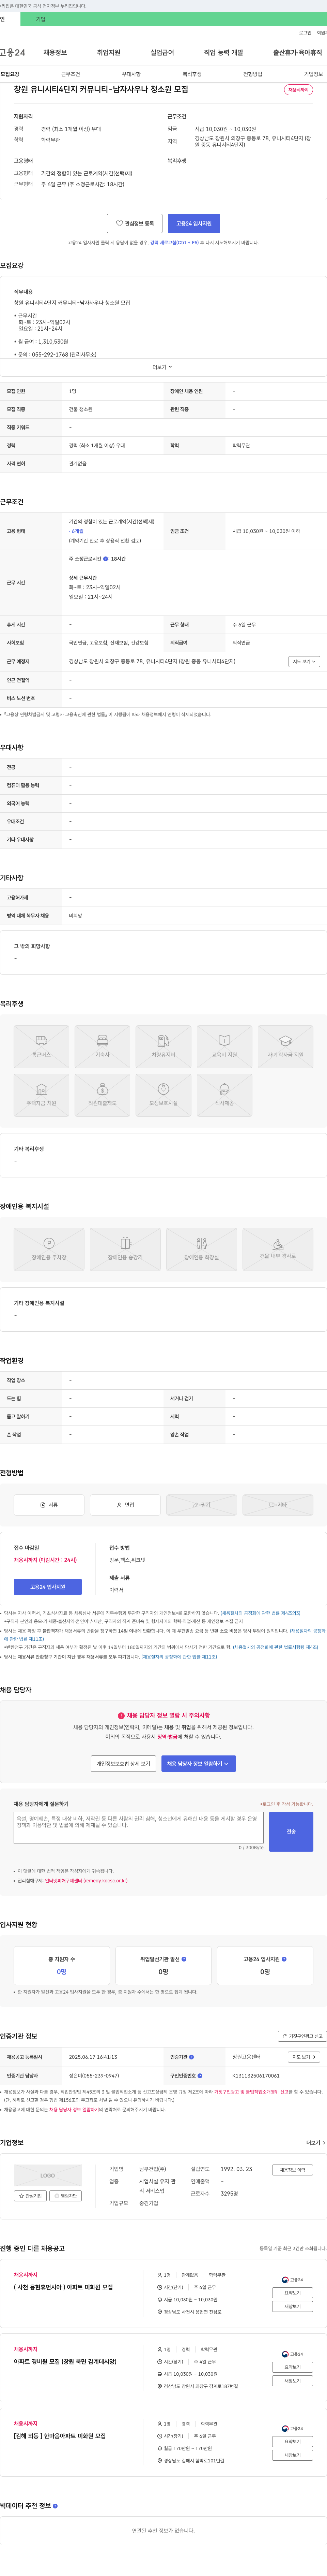Open the 채용정보 menu

click(x=55, y=52)
